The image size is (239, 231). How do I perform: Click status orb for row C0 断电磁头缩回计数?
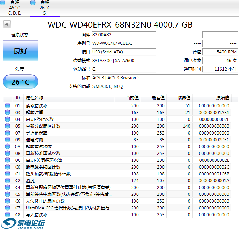8,167
